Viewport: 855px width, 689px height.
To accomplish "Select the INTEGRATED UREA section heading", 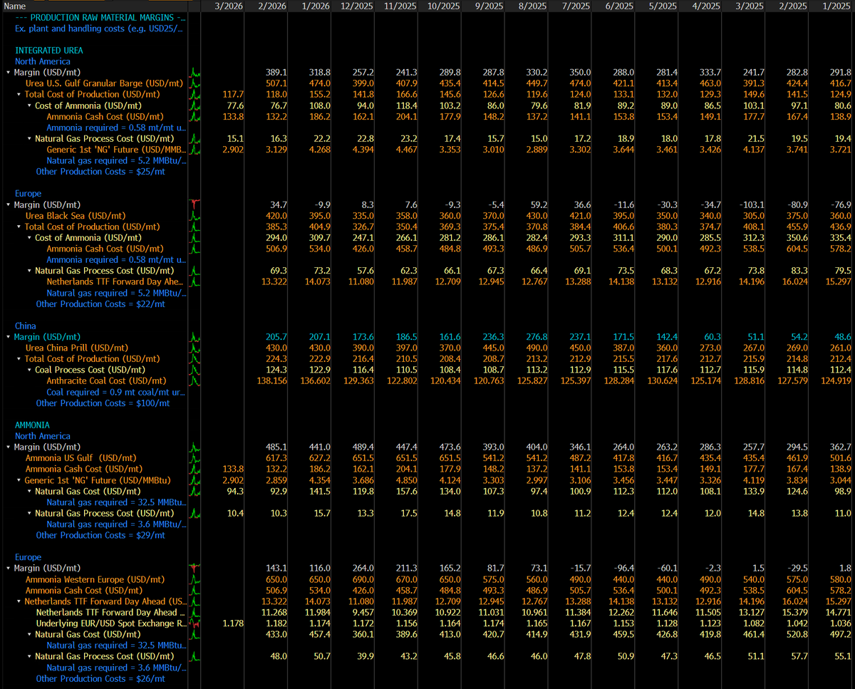I will (x=48, y=51).
